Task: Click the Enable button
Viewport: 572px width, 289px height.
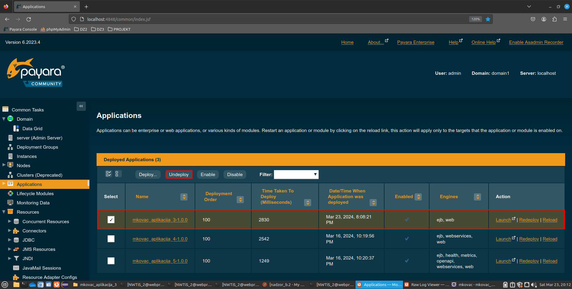Action: pos(208,174)
